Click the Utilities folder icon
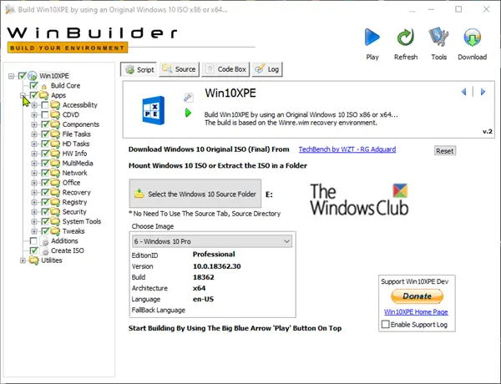 [34, 260]
